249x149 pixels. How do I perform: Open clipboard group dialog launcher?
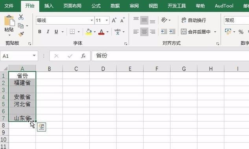pos(30,44)
